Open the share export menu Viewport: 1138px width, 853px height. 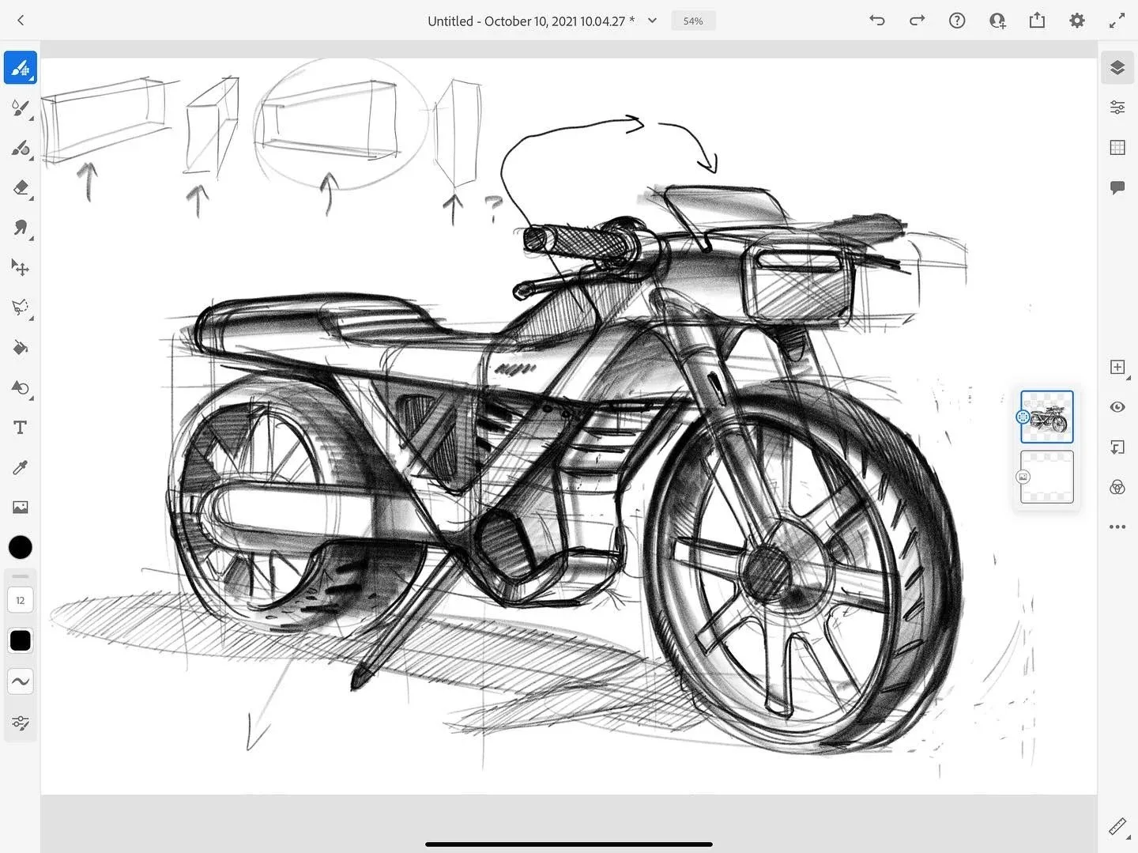tap(1037, 21)
